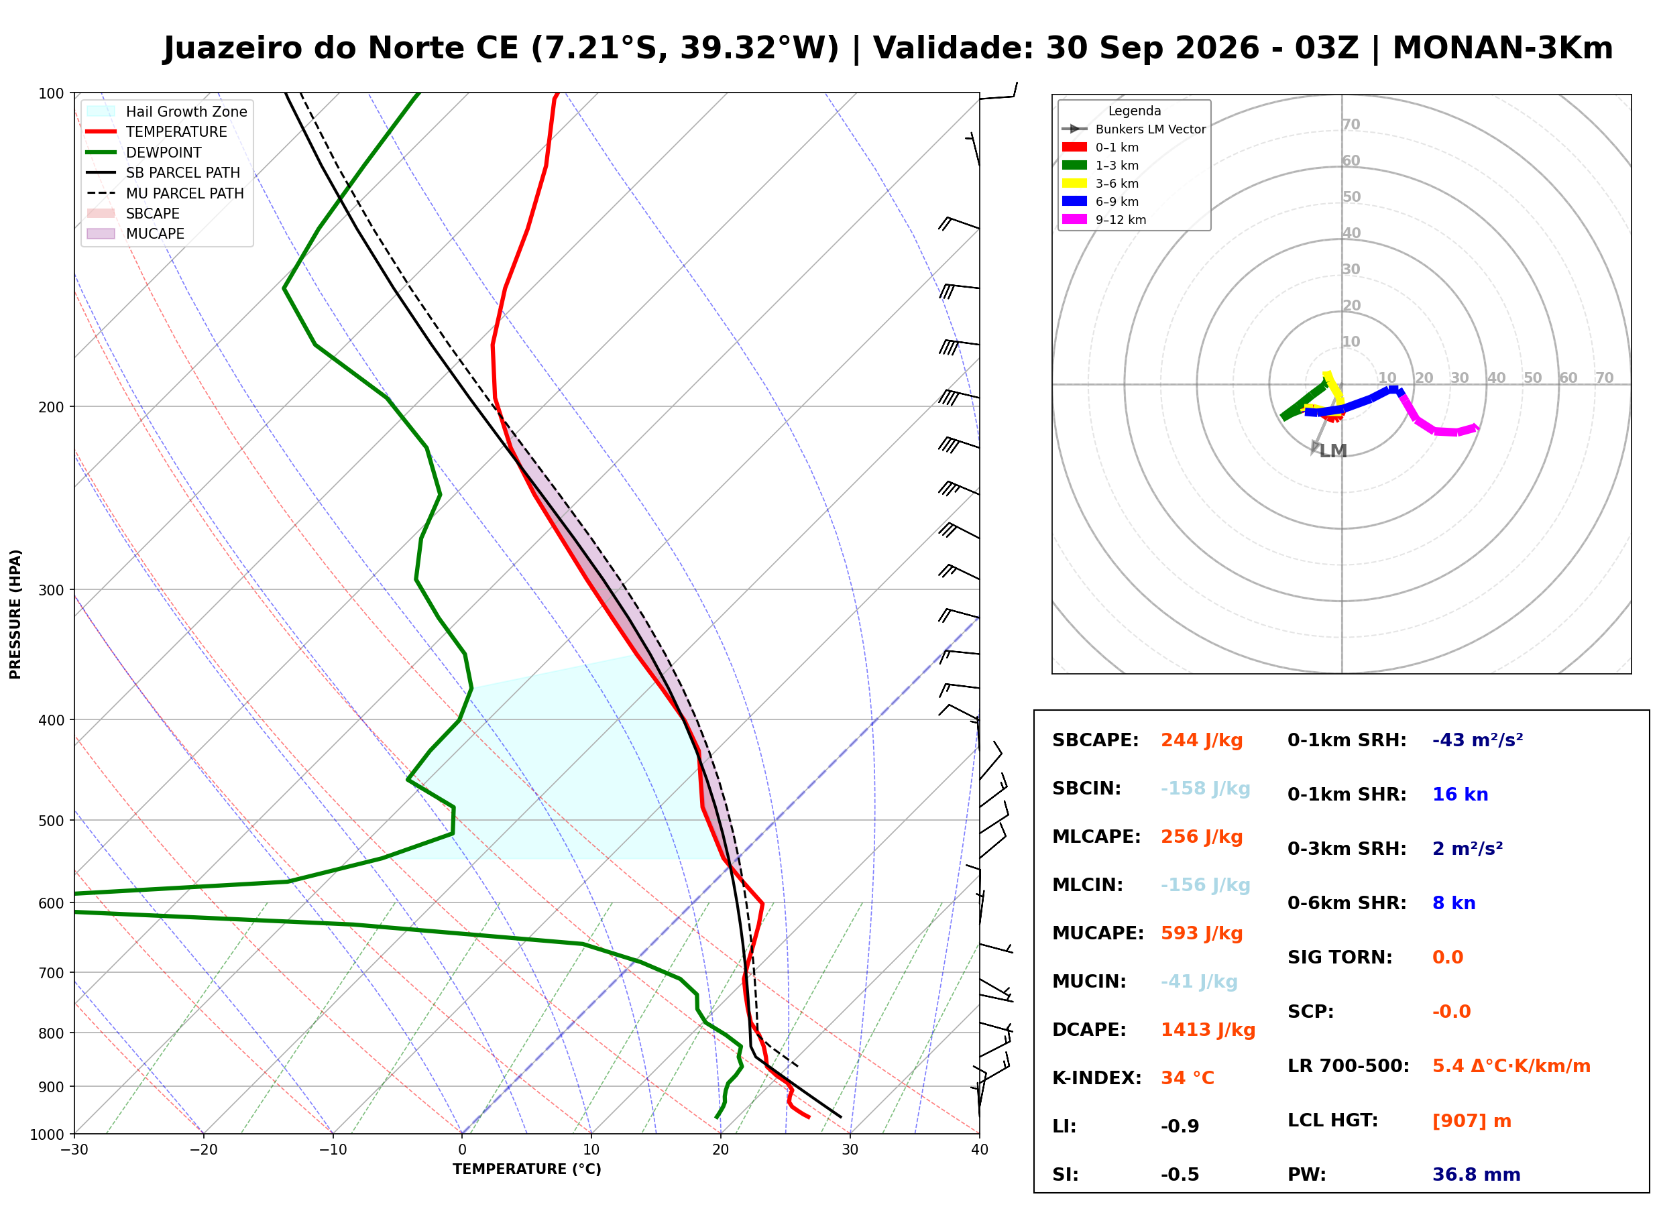
Task: Click the magenta 9–12 km hodograph swatch
Action: click(1074, 219)
